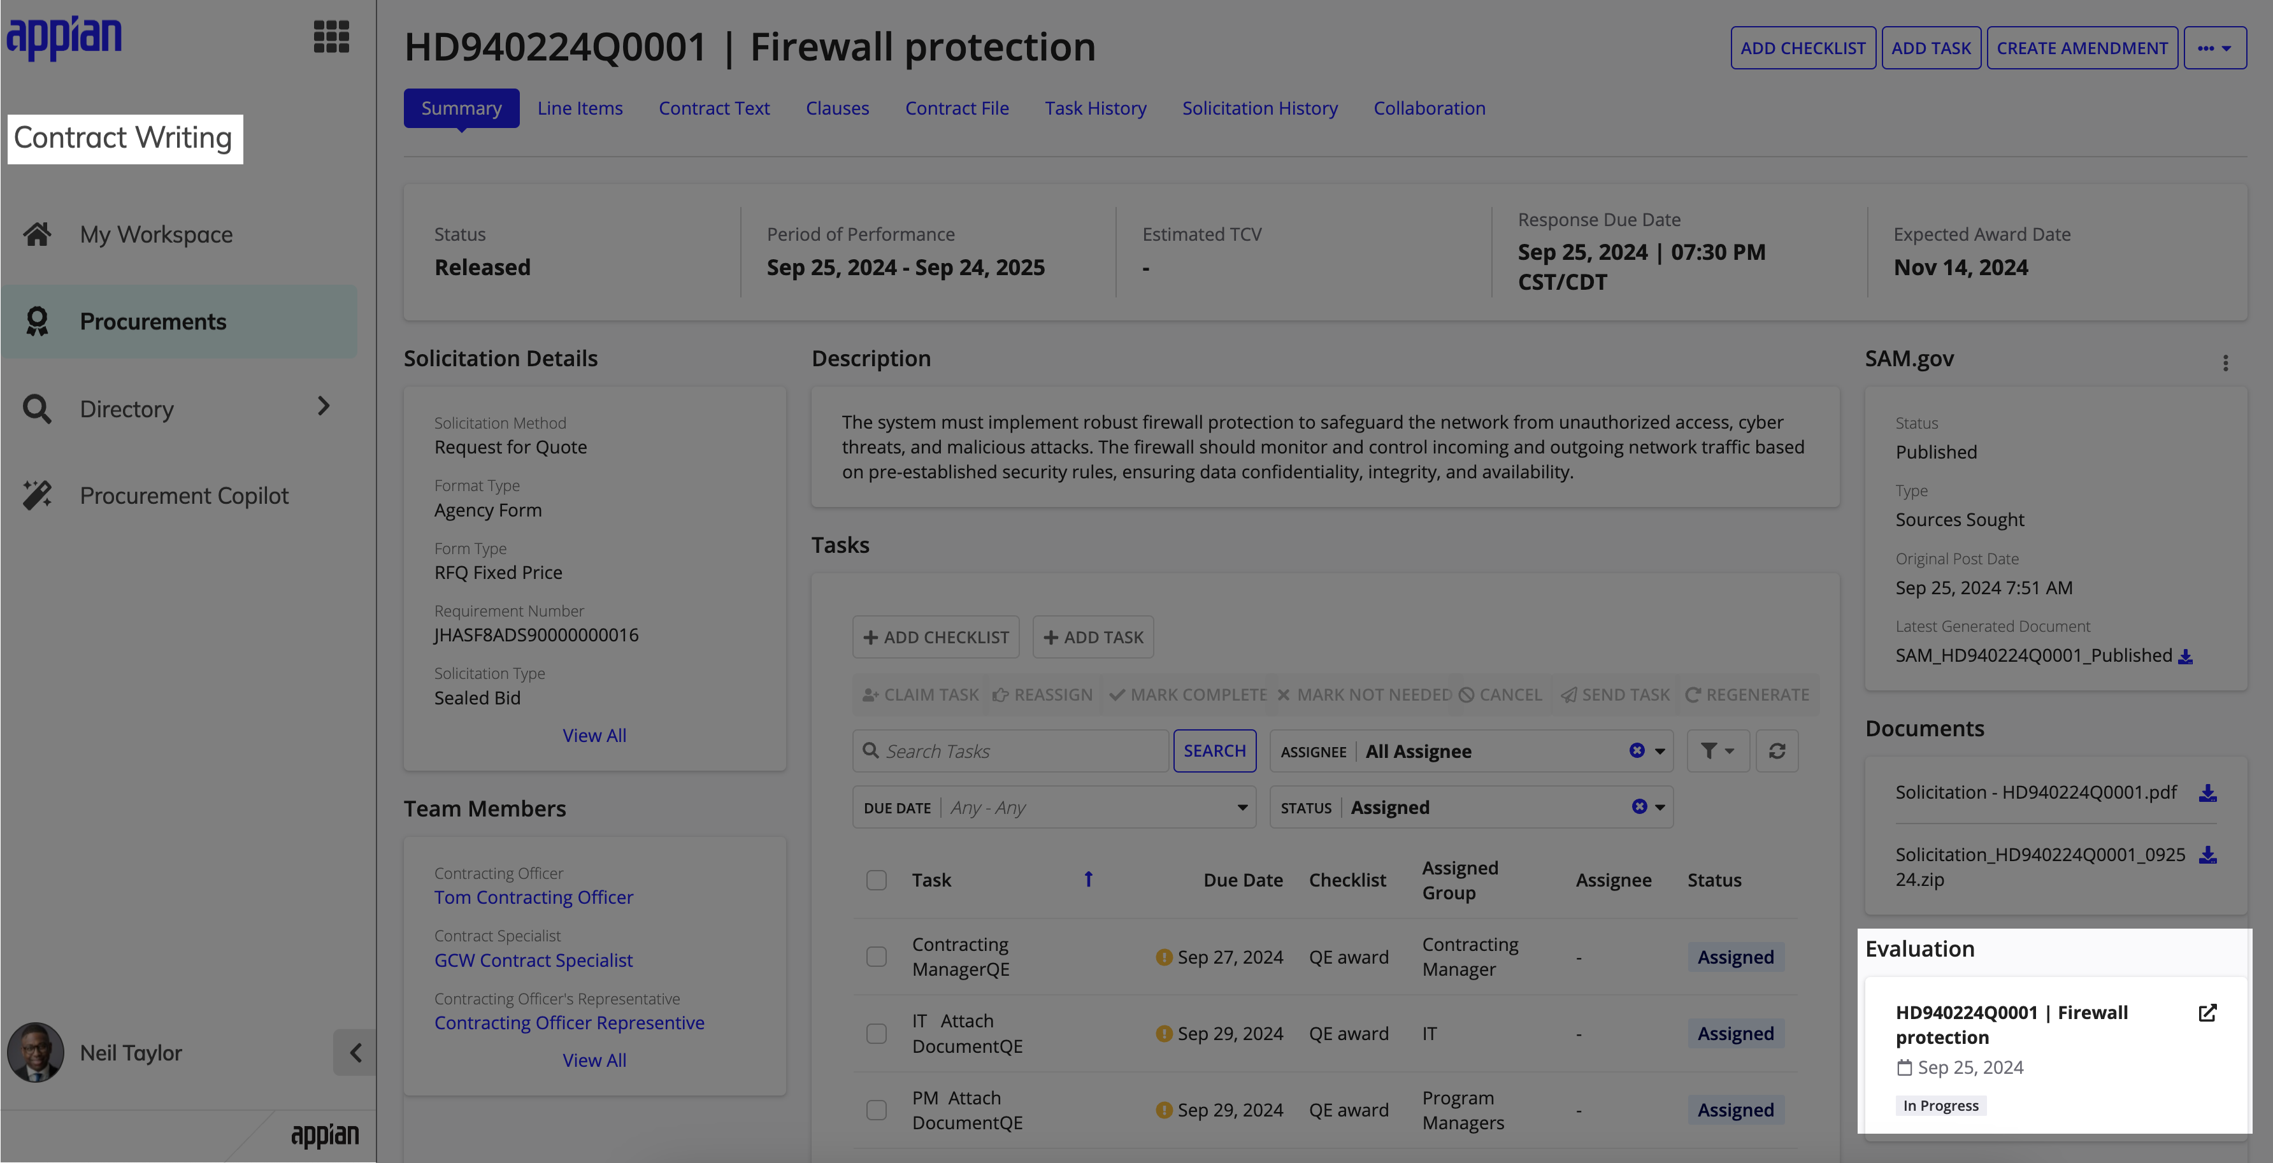
Task: Go to My Workspace home icon
Action: (x=37, y=234)
